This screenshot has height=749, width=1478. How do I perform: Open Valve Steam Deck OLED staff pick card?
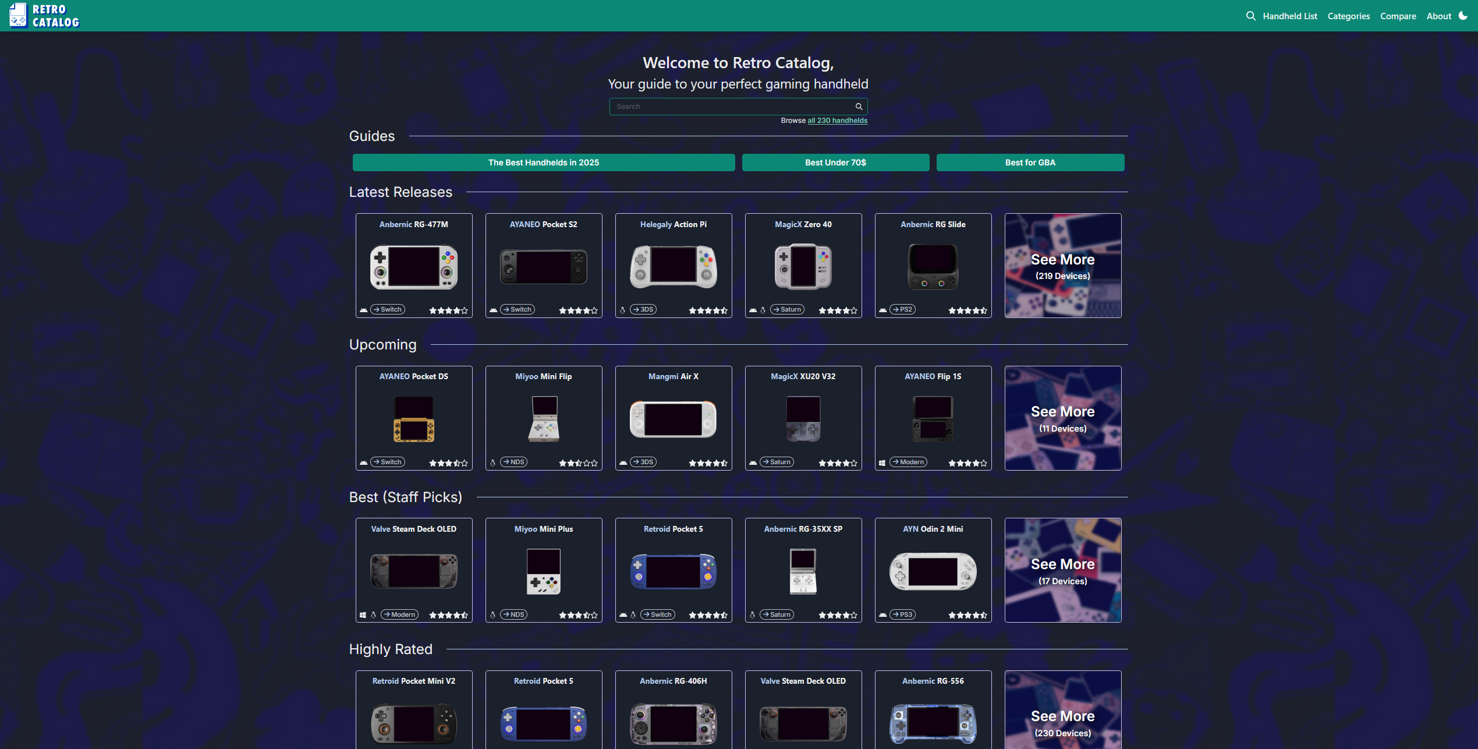(x=413, y=570)
